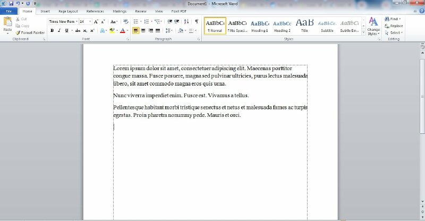Click the Multilevel List icon
Viewport: 425px width, 221px height.
coord(157,21)
